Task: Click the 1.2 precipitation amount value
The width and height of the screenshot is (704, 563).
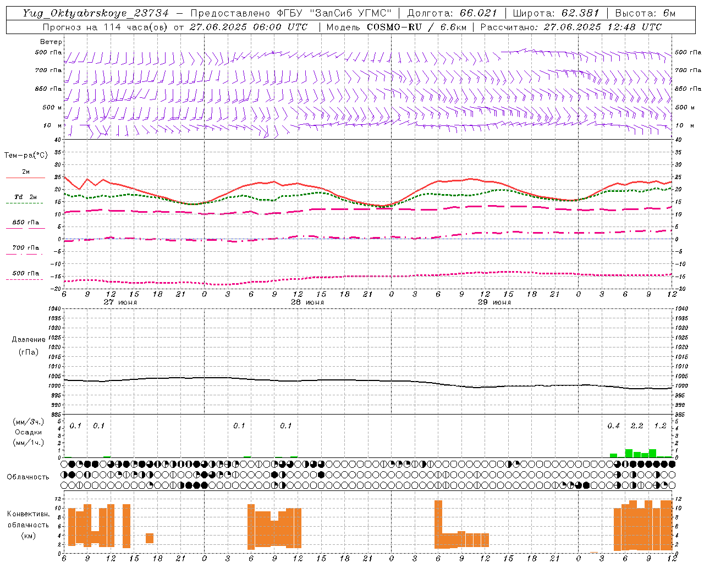Action: [660, 426]
